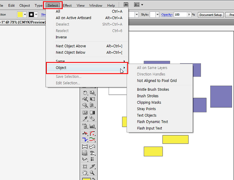Screen dimensions: 234x180
Task: Select the hand over wave tool
Action: pos(92,153)
